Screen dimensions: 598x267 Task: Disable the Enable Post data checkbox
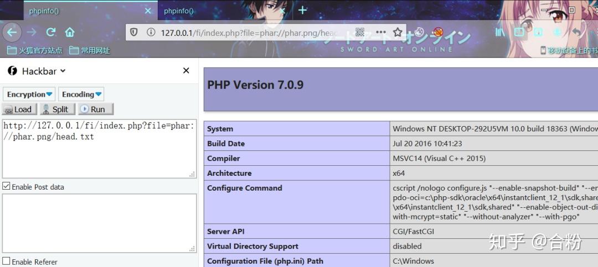6,186
